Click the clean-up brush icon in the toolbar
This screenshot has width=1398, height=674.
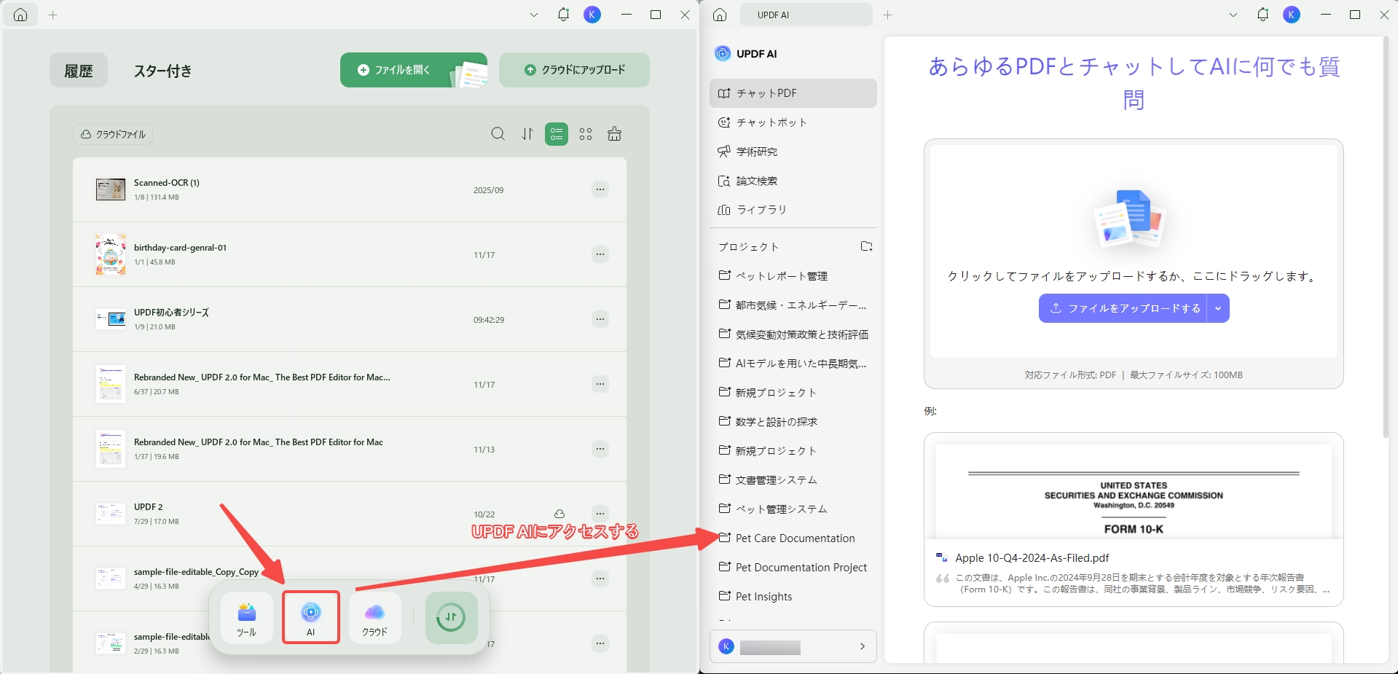[615, 134]
